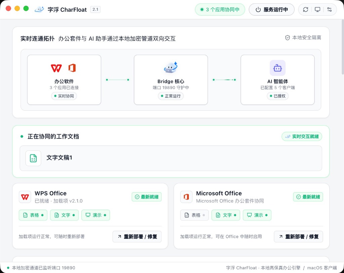This screenshot has width=344, height=273.
Task: Click the 本地安全隔离 label
Action: (306, 38)
